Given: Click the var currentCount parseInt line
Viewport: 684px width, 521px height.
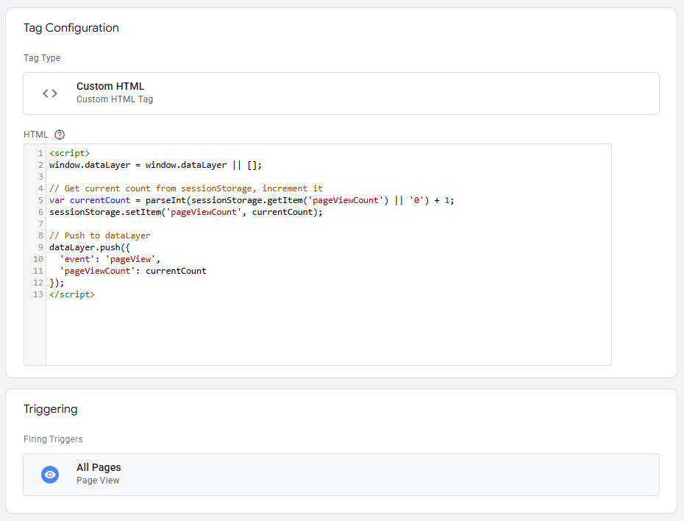Looking at the screenshot, I should coord(252,200).
